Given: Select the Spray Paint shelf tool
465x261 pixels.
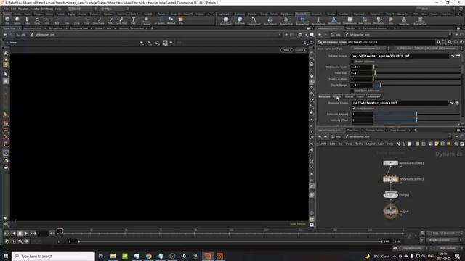Looking at the screenshot, I should [121, 20].
